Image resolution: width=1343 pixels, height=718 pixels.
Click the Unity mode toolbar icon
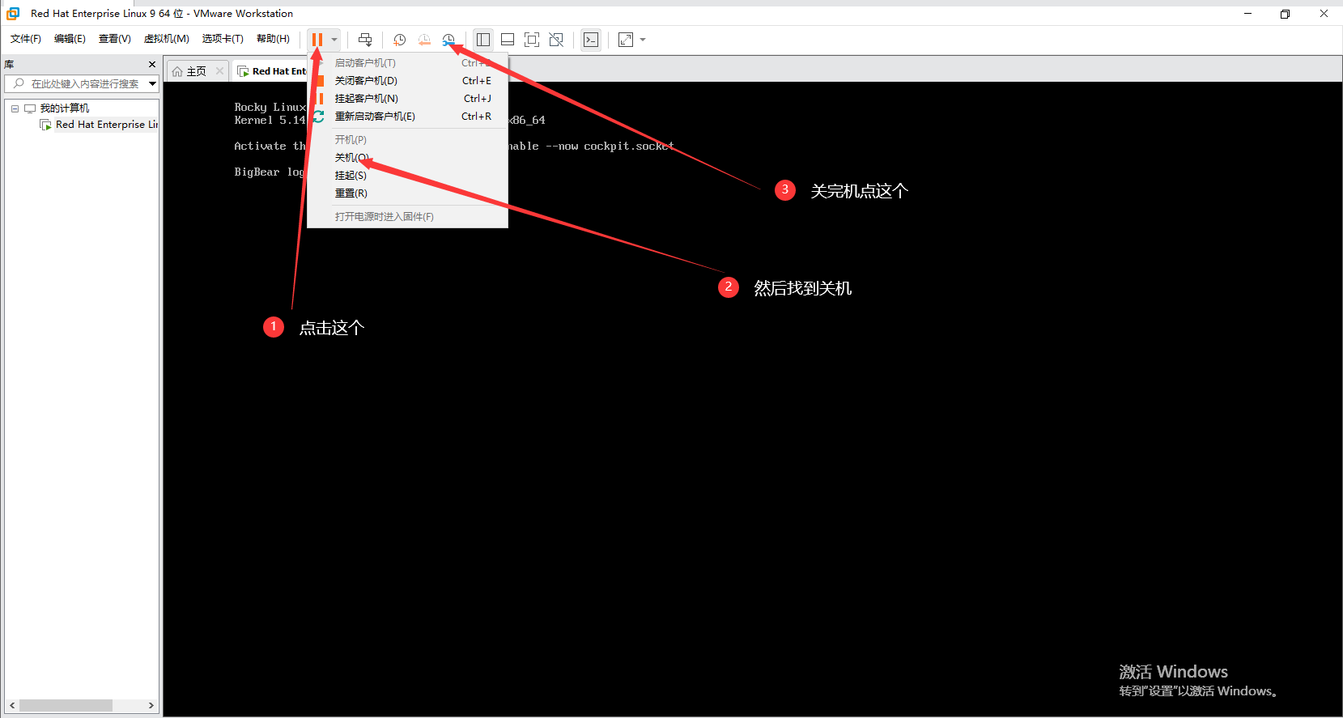point(556,40)
